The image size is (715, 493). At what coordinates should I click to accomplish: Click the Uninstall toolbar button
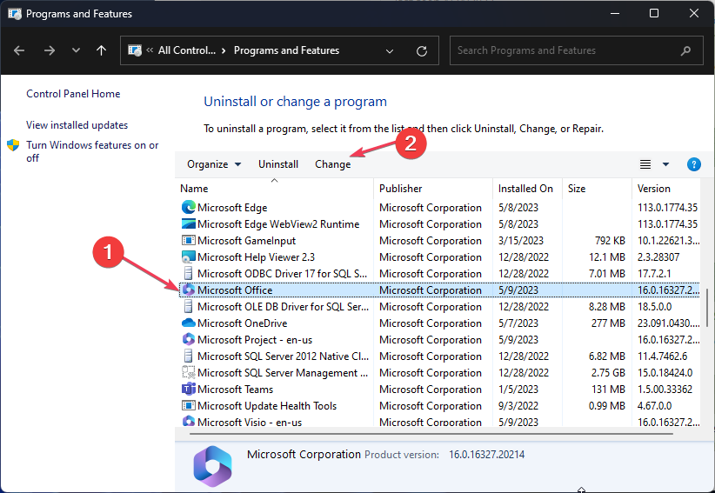click(x=278, y=164)
